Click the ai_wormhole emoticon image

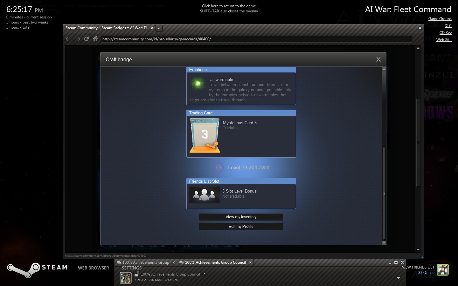click(198, 84)
